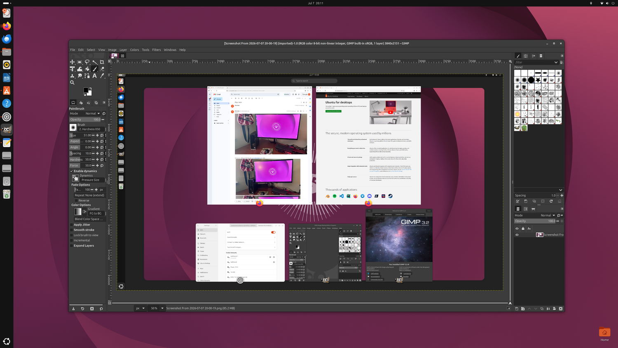Click the Refresh brushes icon
618x348 pixels.
[551, 201]
